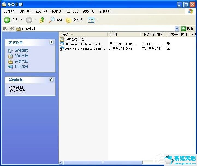Click the horizontal scrollbar thumb
The height and width of the screenshot is (166, 197).
tap(103, 162)
